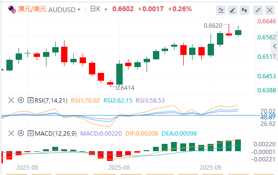The width and height of the screenshot is (278, 175).
Task: Click the large green candle above 0.6414
Action: (120, 74)
